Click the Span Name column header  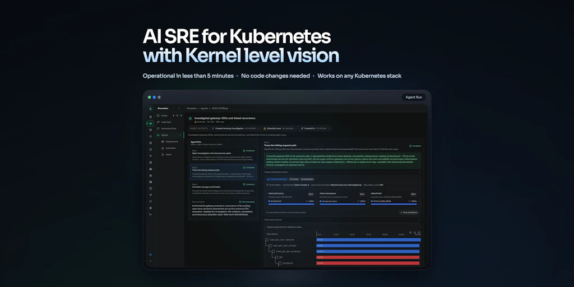(x=272, y=234)
